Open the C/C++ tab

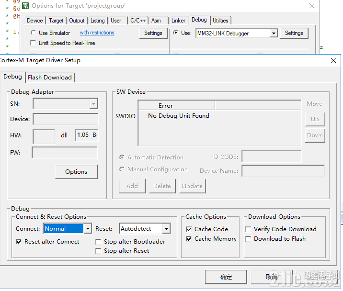pos(138,21)
